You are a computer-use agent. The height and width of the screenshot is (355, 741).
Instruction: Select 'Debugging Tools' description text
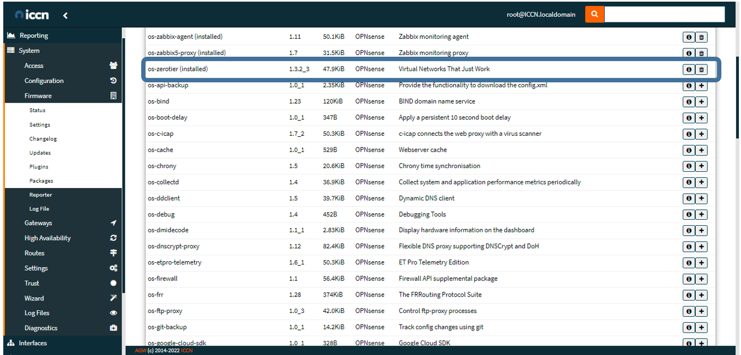[x=422, y=214]
